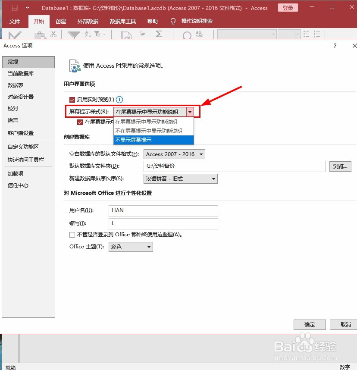Click the View design icon in ribbon

point(15,35)
